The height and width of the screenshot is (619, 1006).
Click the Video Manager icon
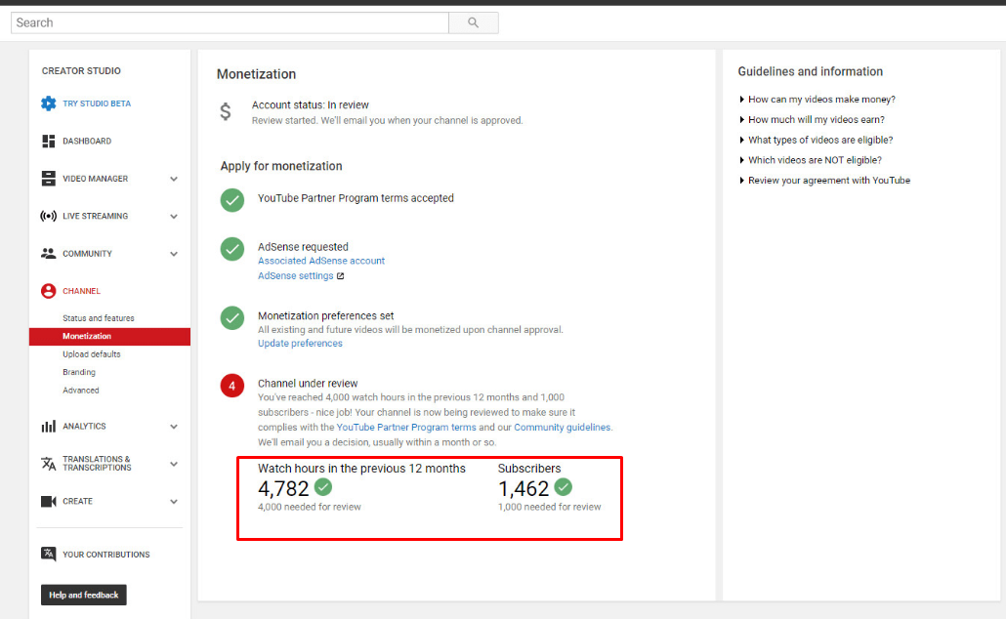pyautogui.click(x=49, y=179)
